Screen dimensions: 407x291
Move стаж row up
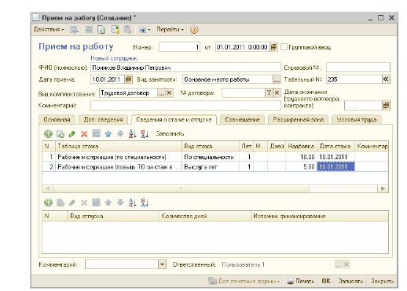point(108,134)
